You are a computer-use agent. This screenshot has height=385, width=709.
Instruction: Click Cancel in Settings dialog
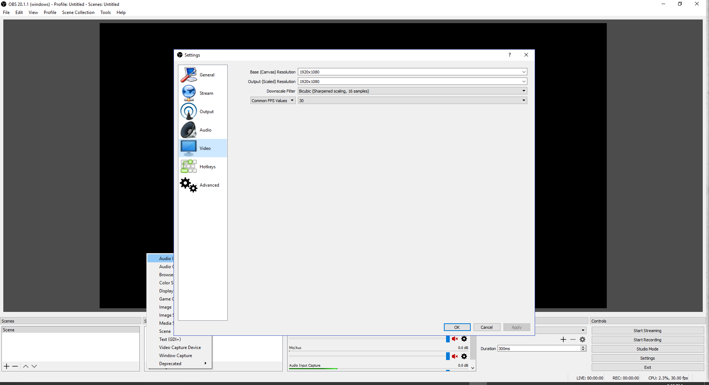487,327
